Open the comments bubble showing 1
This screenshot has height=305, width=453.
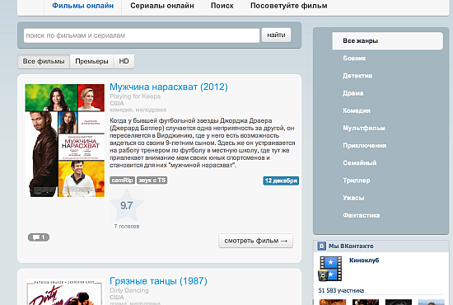point(39,237)
